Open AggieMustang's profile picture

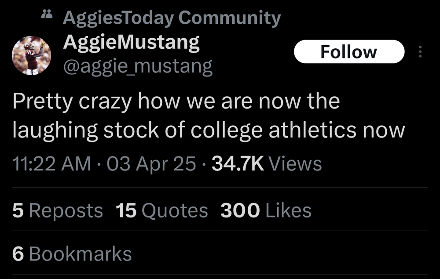(x=32, y=55)
